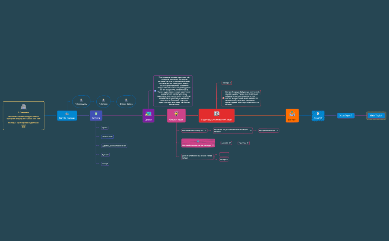
Task: Click the book-and-magnifier icon on the red node
Action: [x=216, y=113]
